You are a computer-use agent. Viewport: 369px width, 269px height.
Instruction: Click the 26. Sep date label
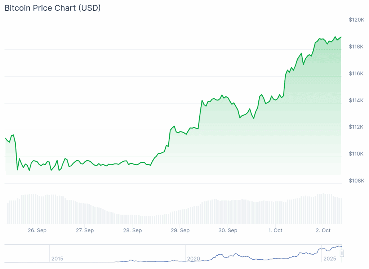[37, 230]
